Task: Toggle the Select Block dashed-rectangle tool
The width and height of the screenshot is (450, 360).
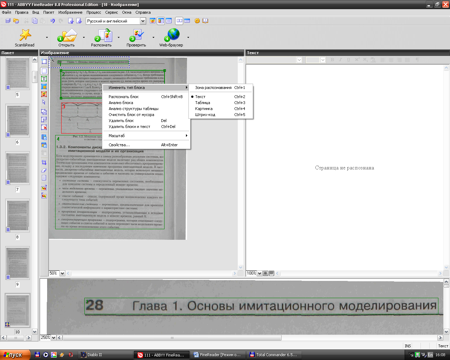Action: click(44, 71)
